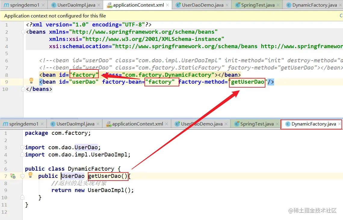
Task: Click class icon on lower DynamicFactory.java tab
Action: coord(288,124)
